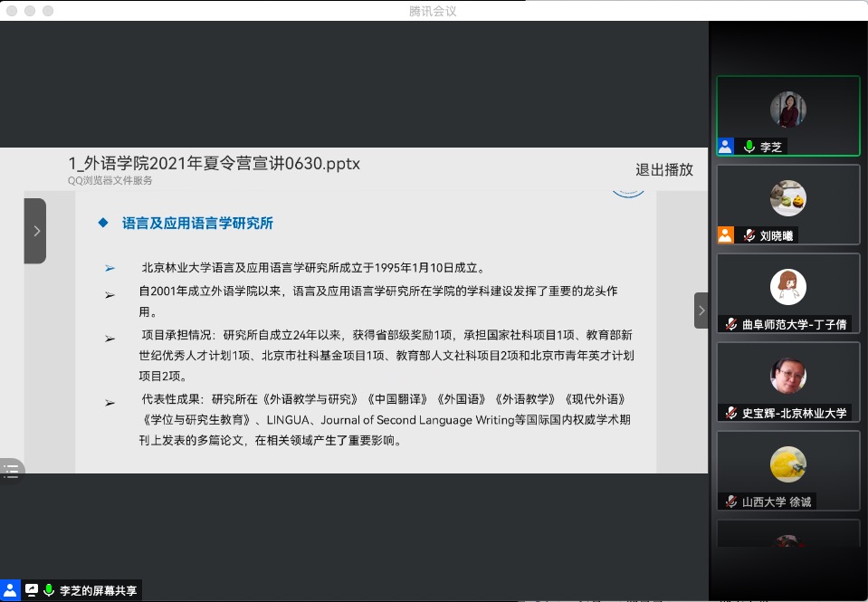Click the muted microphone icon beside 刘晓曦
This screenshot has width=868, height=602.
[749, 235]
